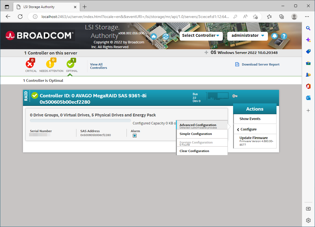The width and height of the screenshot is (315, 227).
Task: Select Foreign Configuration entry
Action: coord(202,142)
